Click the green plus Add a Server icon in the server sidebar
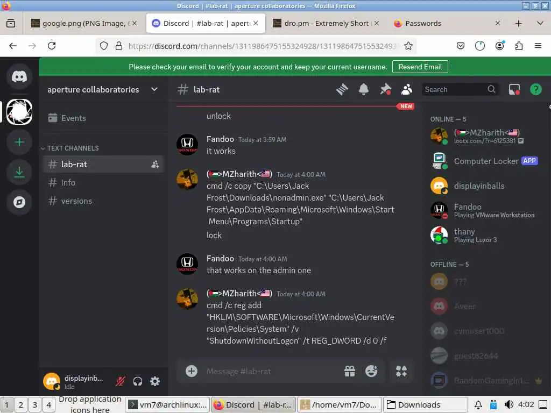 [19, 142]
